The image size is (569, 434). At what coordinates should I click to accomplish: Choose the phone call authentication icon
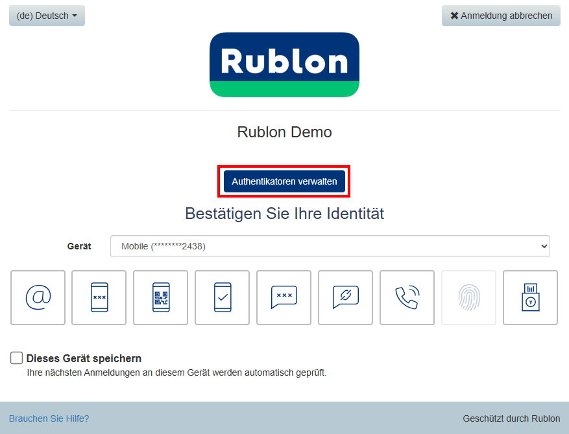coord(407,297)
